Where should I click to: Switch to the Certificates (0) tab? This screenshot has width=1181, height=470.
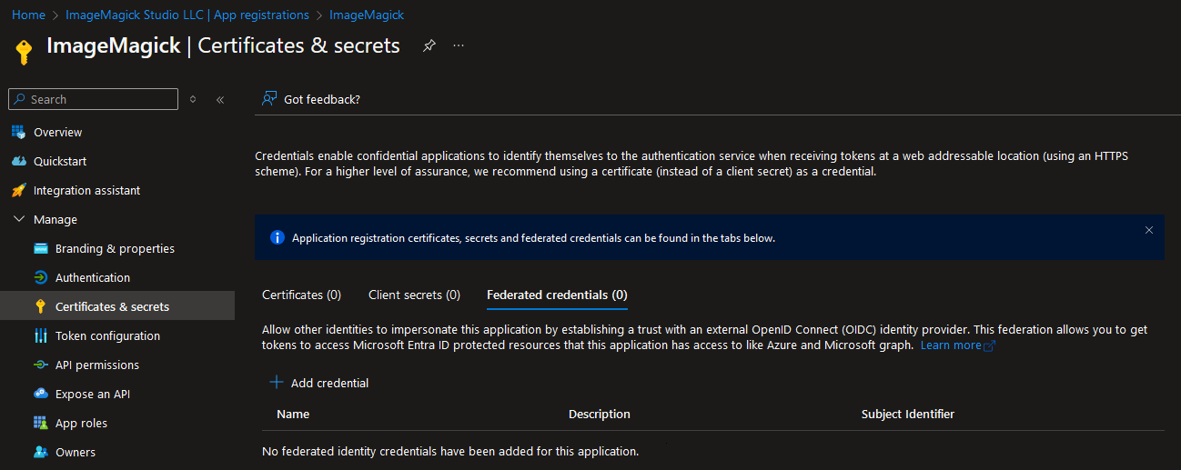pos(301,295)
